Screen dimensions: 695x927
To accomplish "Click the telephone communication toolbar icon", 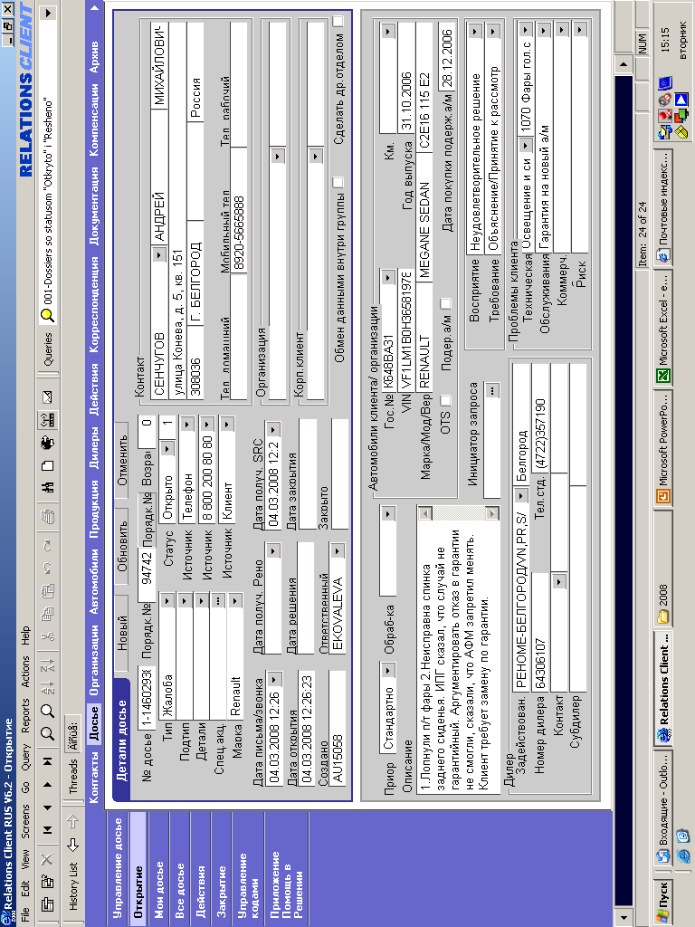I will tap(47, 420).
